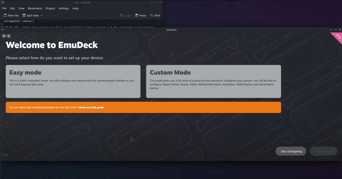Click the Continue button
342x179 pixels.
tap(323, 151)
